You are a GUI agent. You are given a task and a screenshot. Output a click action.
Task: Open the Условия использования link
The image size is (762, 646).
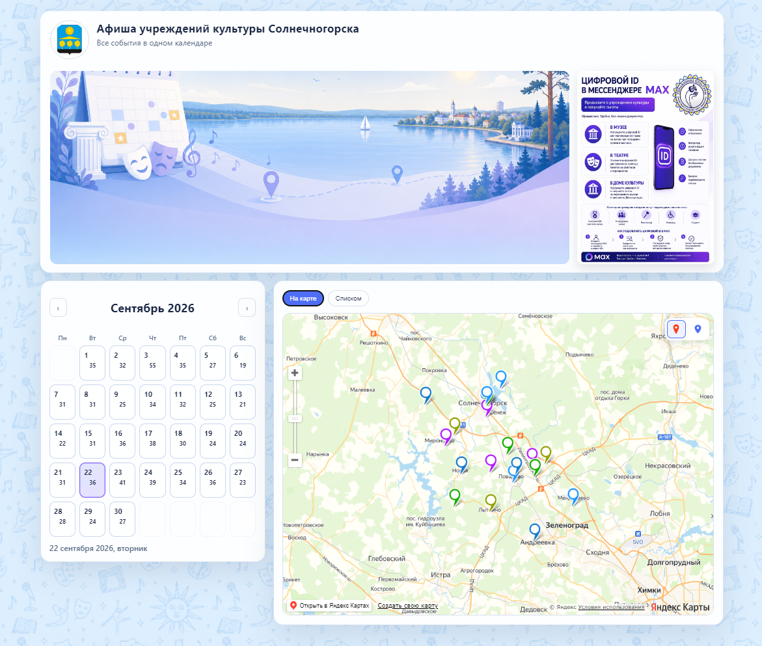point(611,607)
